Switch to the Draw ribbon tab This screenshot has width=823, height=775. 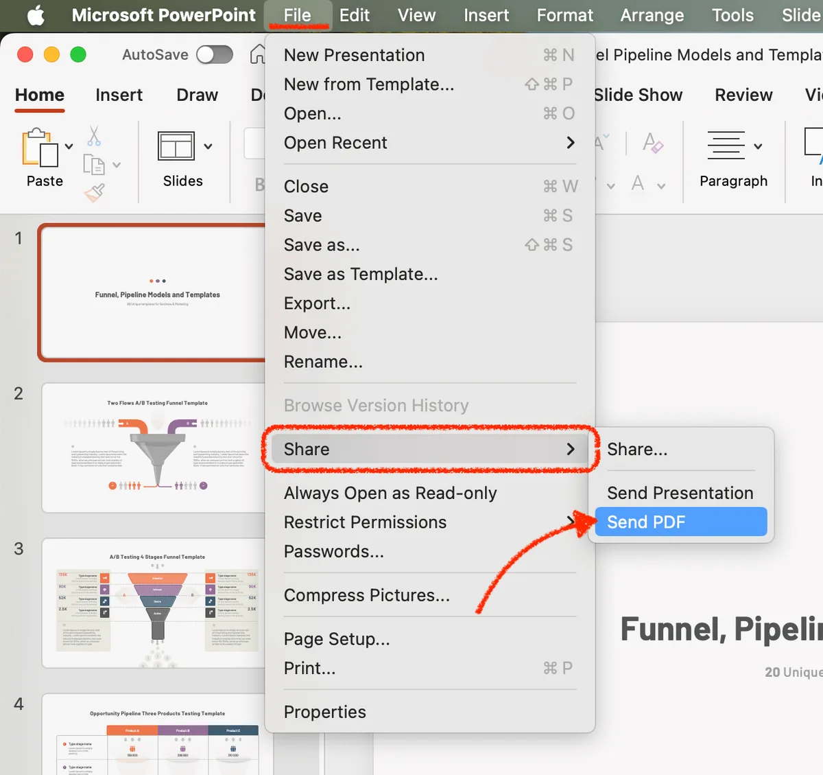(198, 95)
